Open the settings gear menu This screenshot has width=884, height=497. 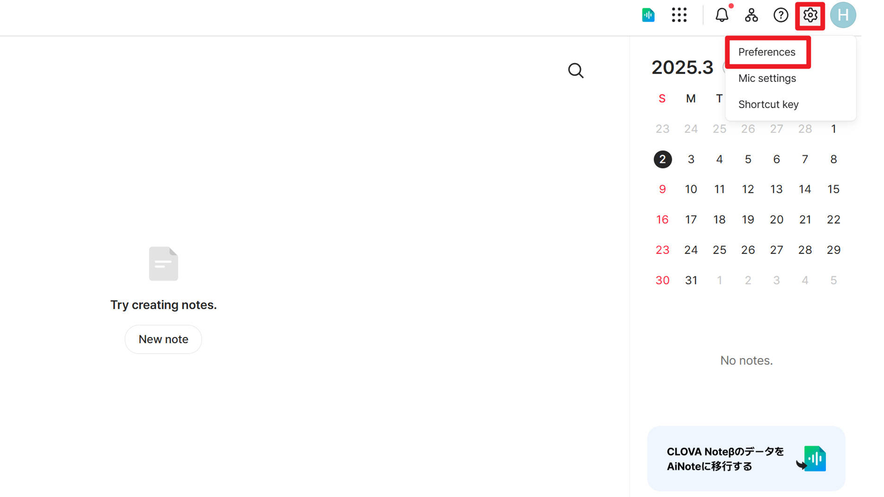click(x=810, y=15)
